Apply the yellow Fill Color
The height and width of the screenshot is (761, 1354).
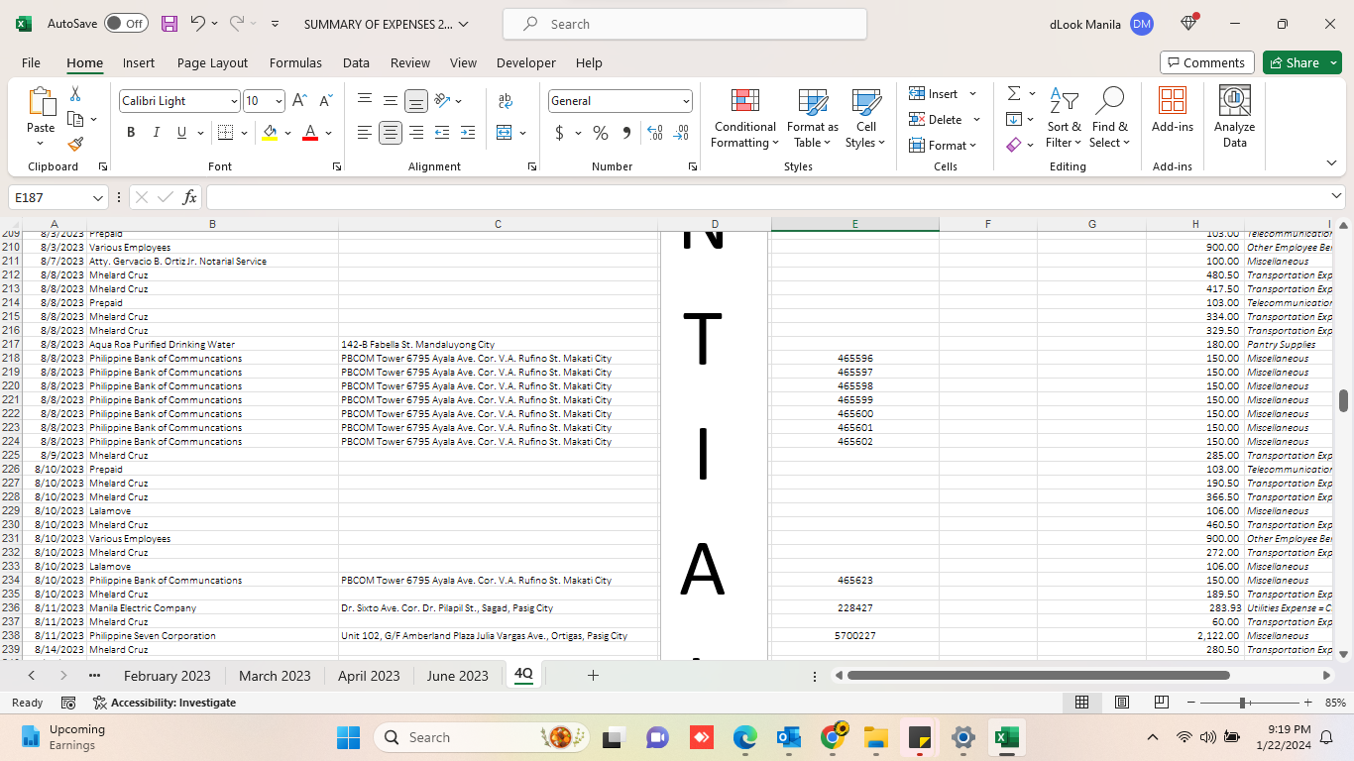[x=270, y=133]
